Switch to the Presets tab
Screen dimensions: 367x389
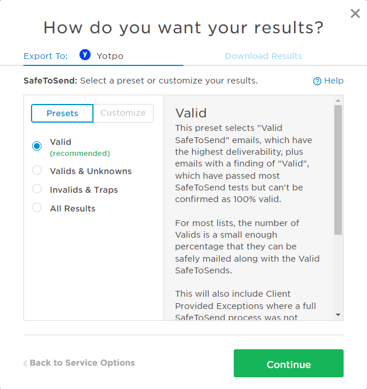pyautogui.click(x=62, y=113)
